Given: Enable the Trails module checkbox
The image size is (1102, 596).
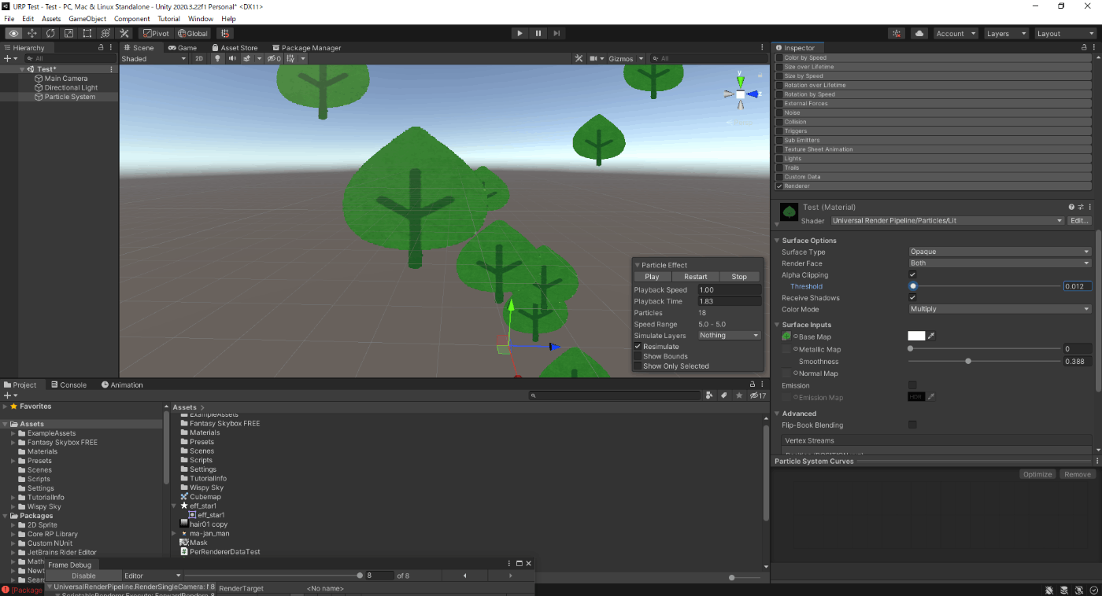Looking at the screenshot, I should point(780,167).
